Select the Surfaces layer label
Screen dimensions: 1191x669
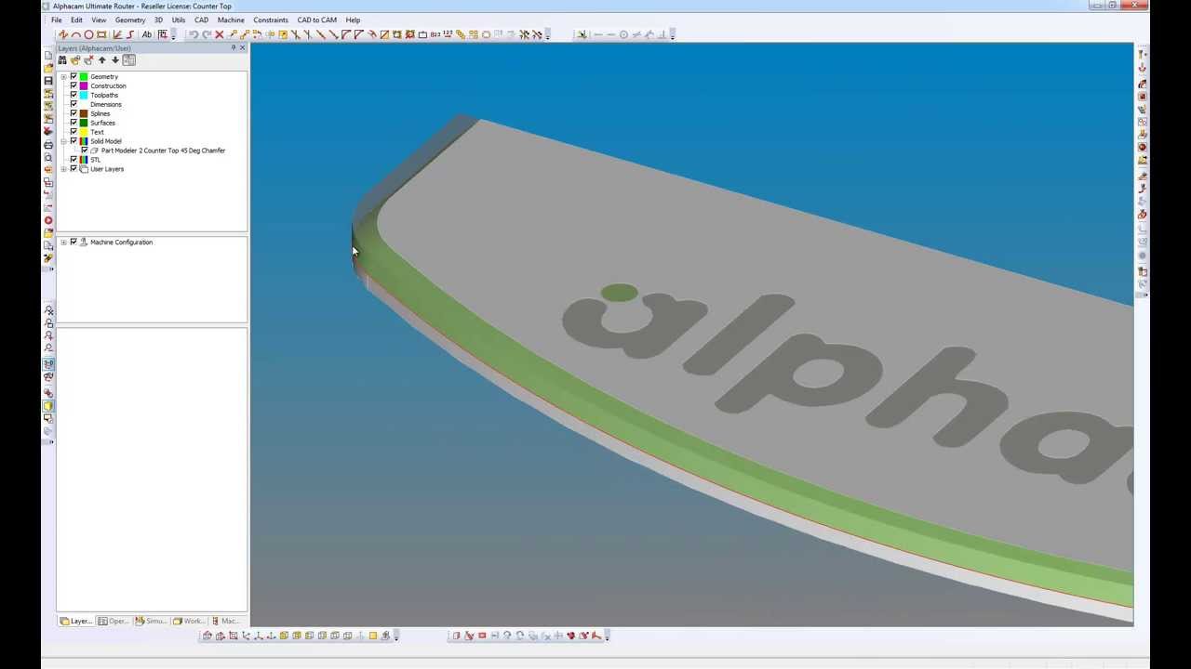102,123
